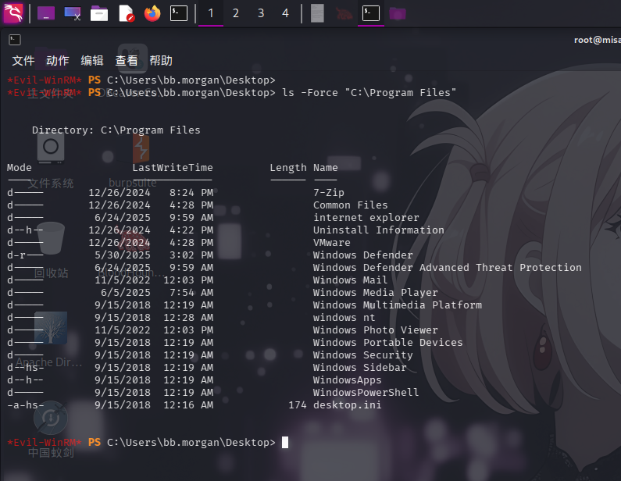Select the gray document window in taskbar
The height and width of the screenshot is (481, 621).
317,13
